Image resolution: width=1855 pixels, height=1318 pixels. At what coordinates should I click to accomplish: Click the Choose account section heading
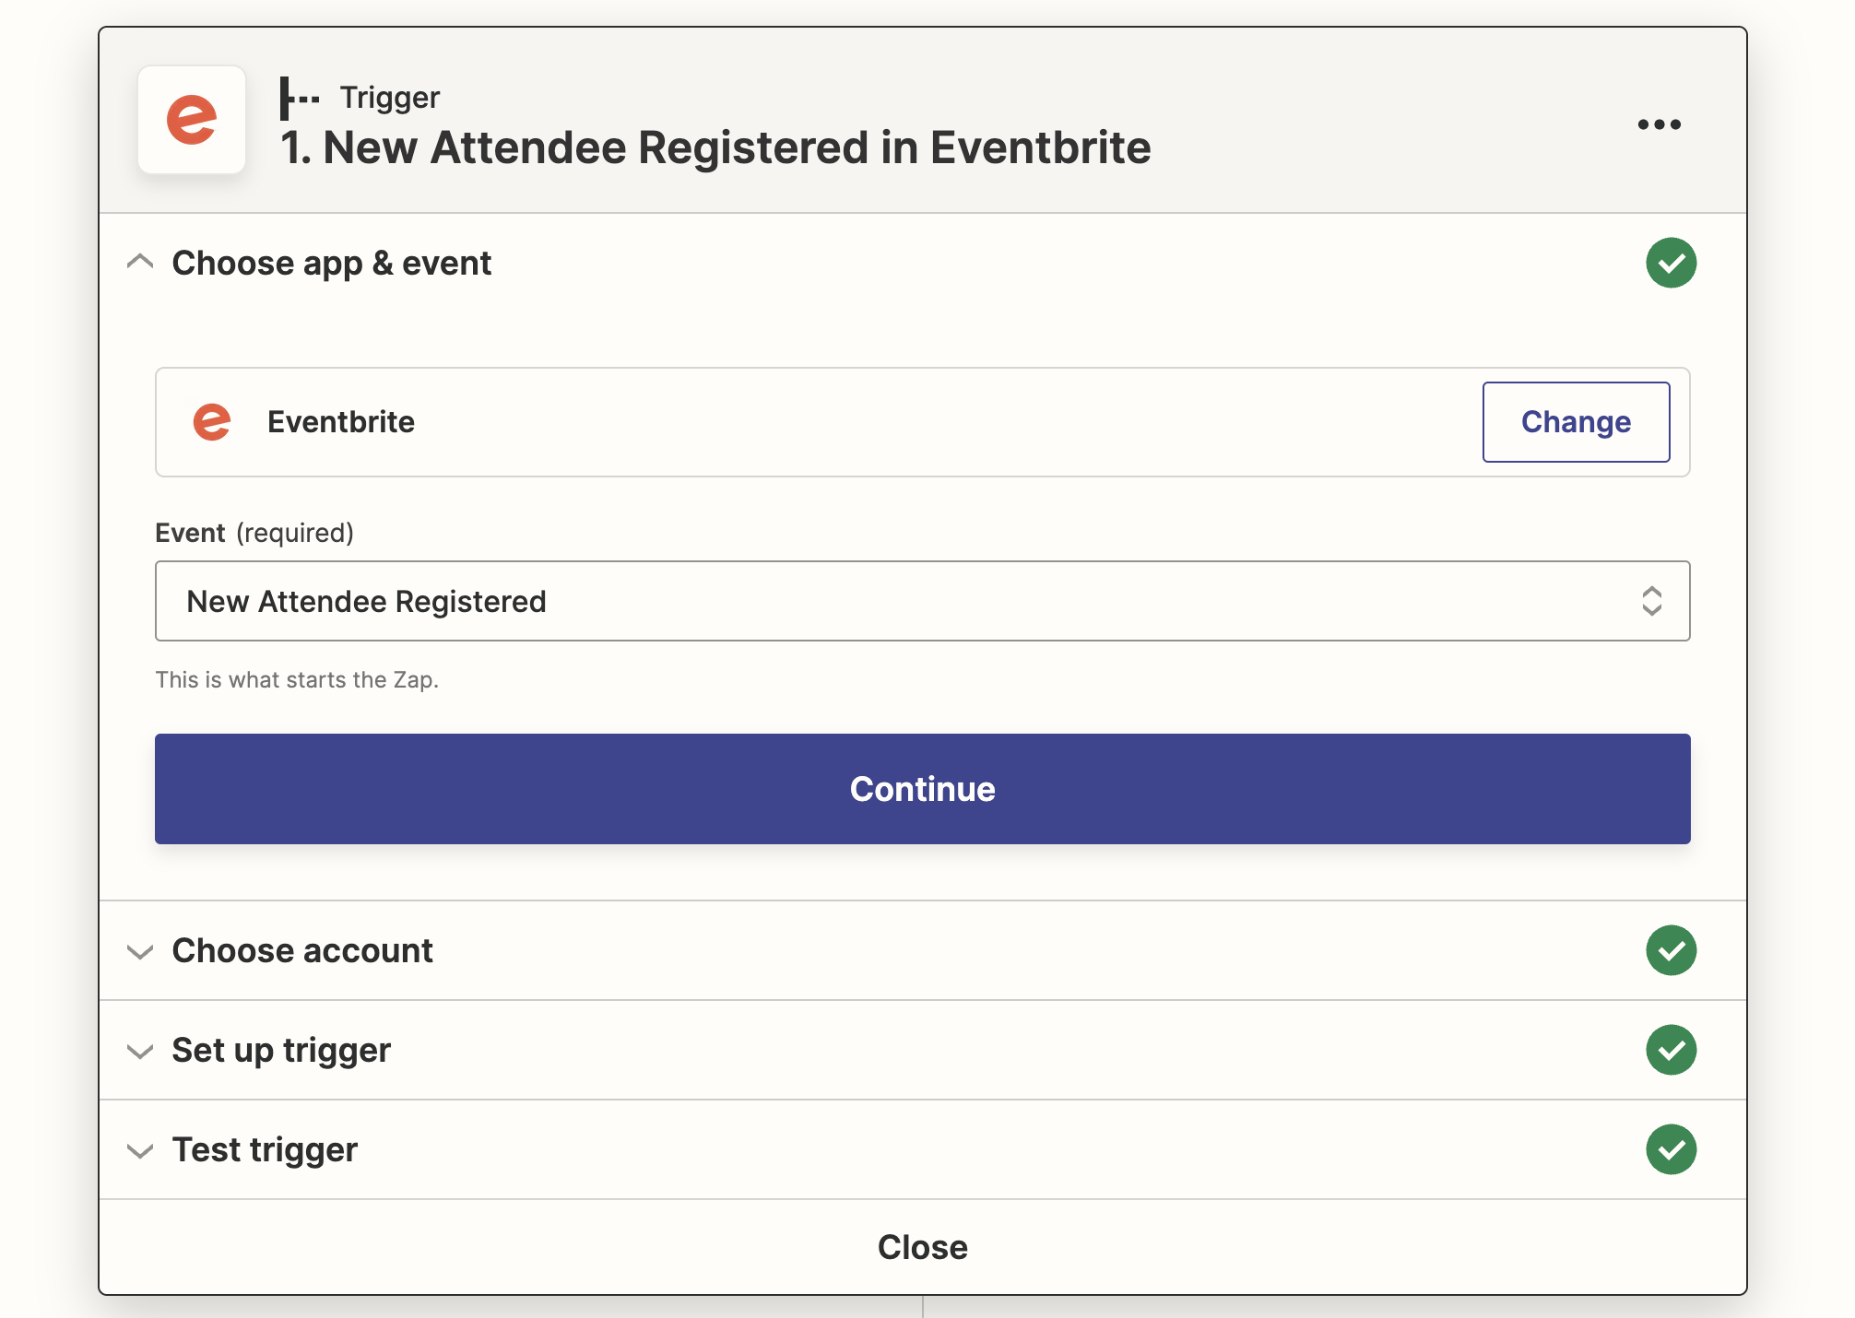tap(301, 950)
